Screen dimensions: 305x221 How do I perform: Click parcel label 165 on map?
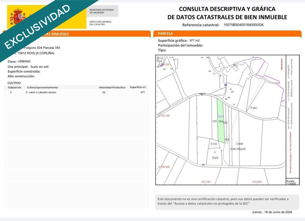click(214, 121)
